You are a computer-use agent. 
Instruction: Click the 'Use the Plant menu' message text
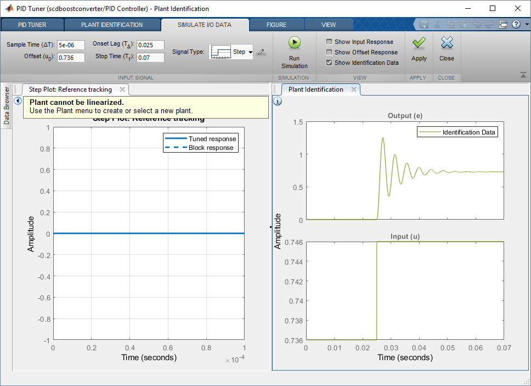tap(111, 110)
